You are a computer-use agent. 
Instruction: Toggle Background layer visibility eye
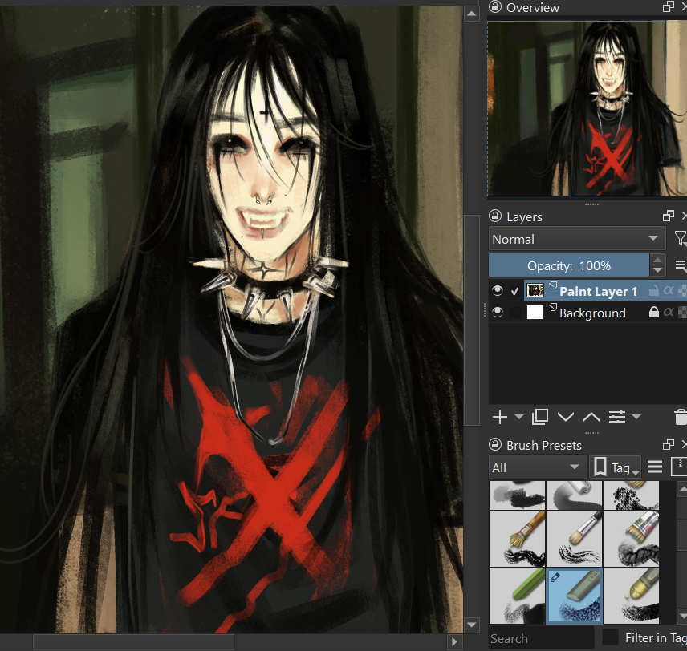[x=498, y=313]
